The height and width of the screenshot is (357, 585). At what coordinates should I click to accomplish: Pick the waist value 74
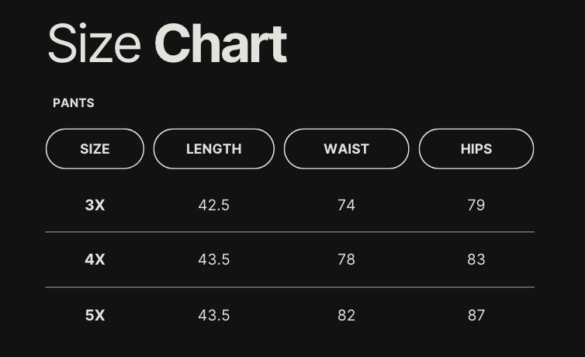point(346,205)
